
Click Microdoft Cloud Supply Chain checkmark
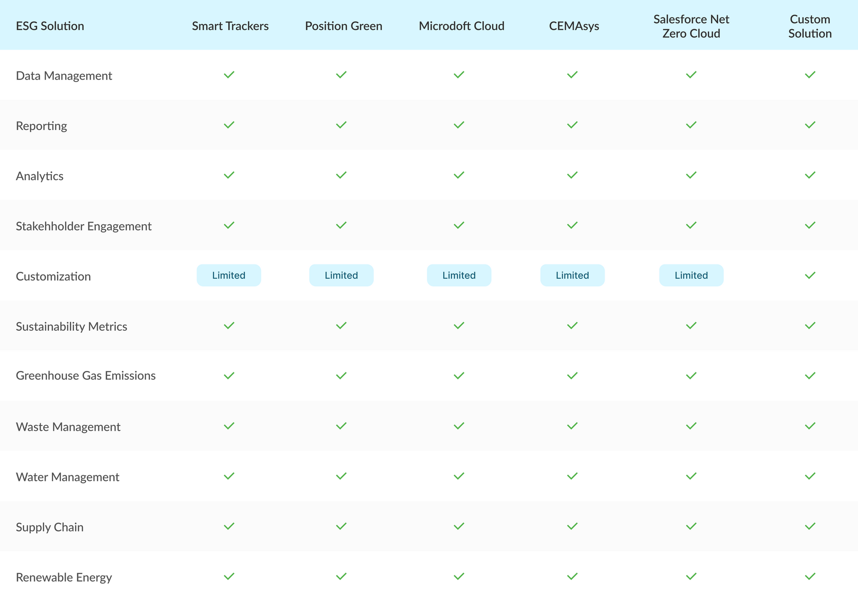tap(459, 526)
